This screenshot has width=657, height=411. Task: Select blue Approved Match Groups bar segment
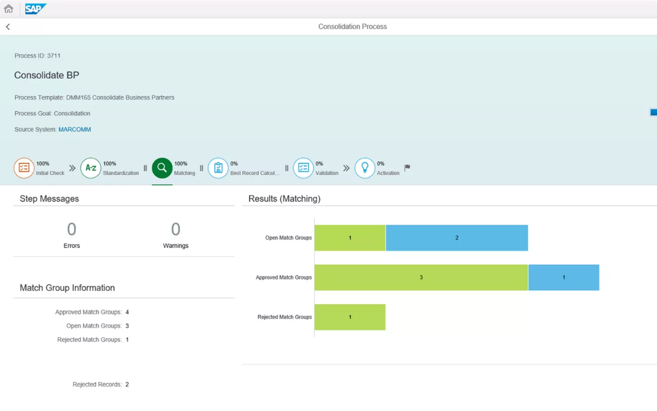pyautogui.click(x=563, y=277)
